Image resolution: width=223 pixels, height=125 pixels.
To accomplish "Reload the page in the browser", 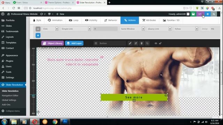I will click(14, 8).
